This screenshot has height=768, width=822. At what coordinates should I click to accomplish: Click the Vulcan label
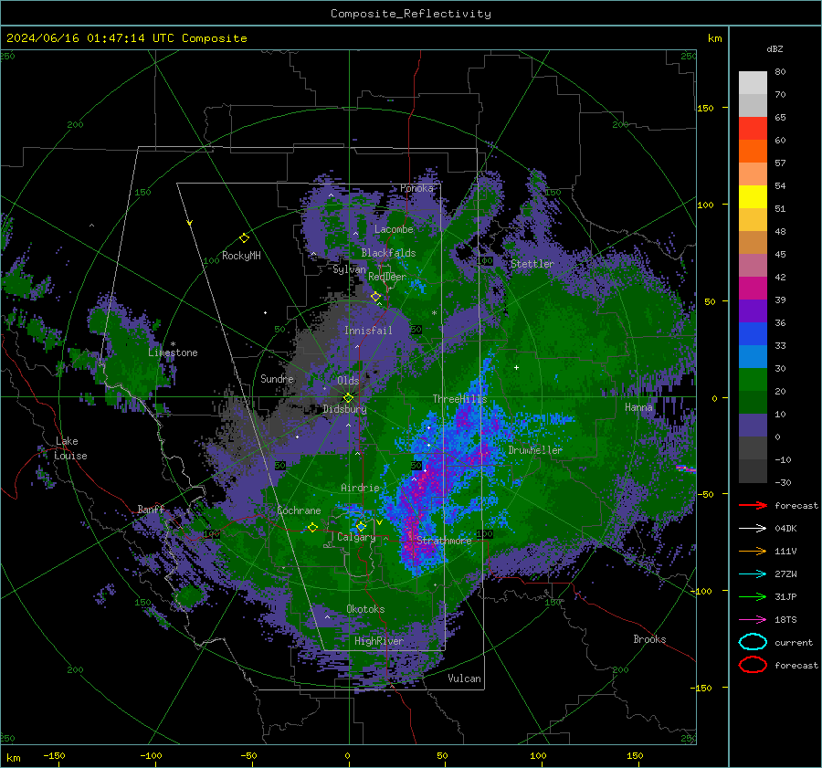click(464, 679)
